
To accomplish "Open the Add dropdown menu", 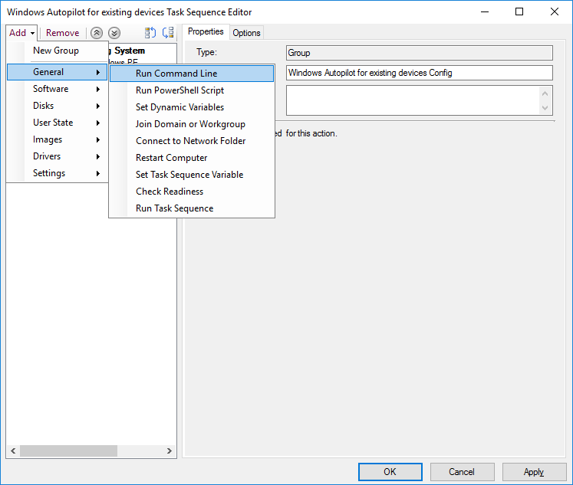I will [21, 33].
